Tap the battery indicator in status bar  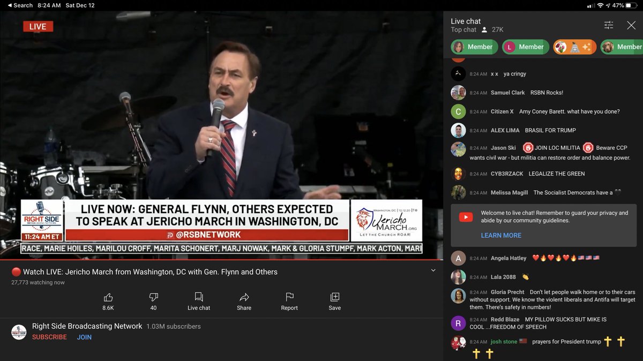coord(632,5)
